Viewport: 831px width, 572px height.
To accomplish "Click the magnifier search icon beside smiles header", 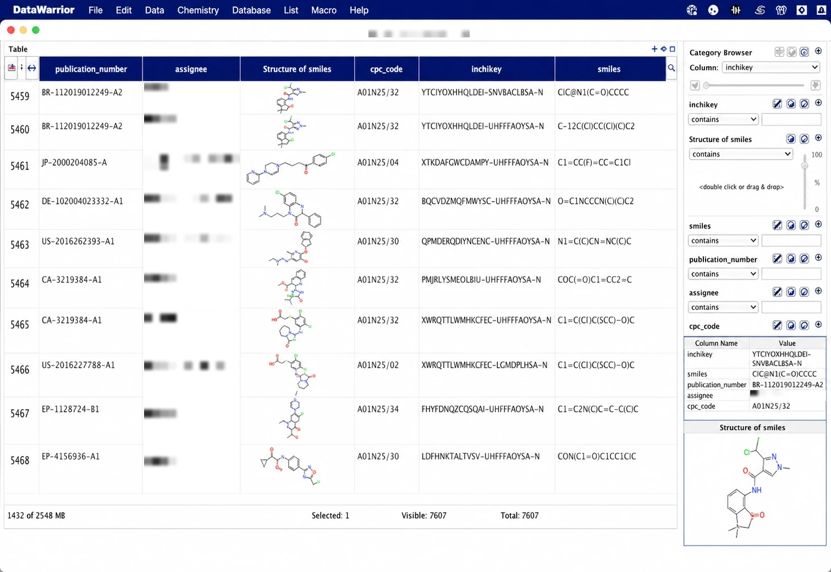I will [672, 68].
